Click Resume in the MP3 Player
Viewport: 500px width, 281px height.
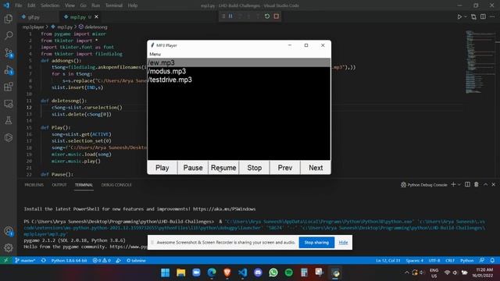pyautogui.click(x=223, y=168)
